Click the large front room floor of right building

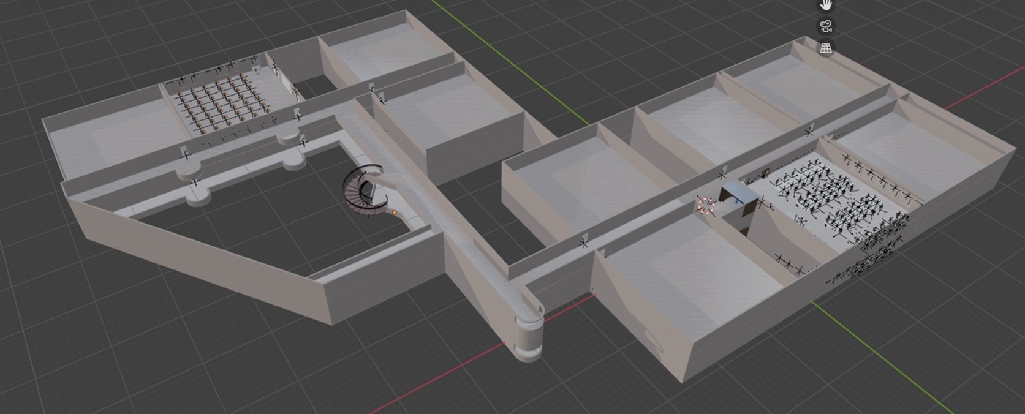(686, 263)
